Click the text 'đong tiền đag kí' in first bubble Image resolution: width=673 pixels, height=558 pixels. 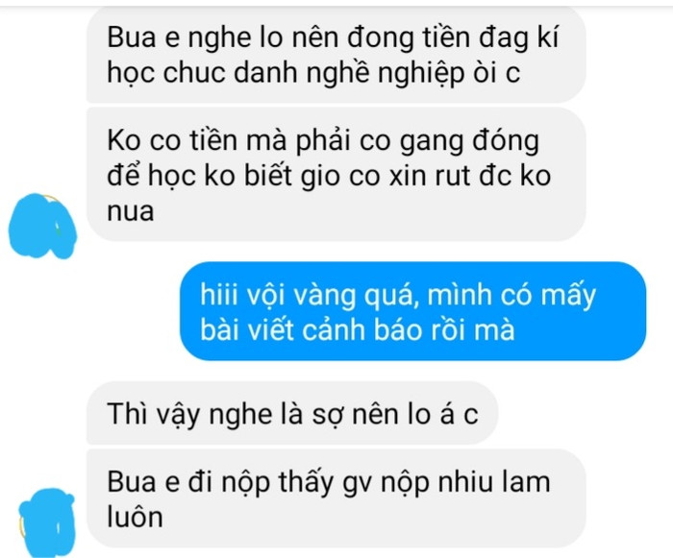453,37
